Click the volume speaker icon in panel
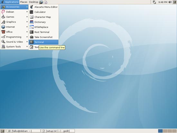 [170, 2]
